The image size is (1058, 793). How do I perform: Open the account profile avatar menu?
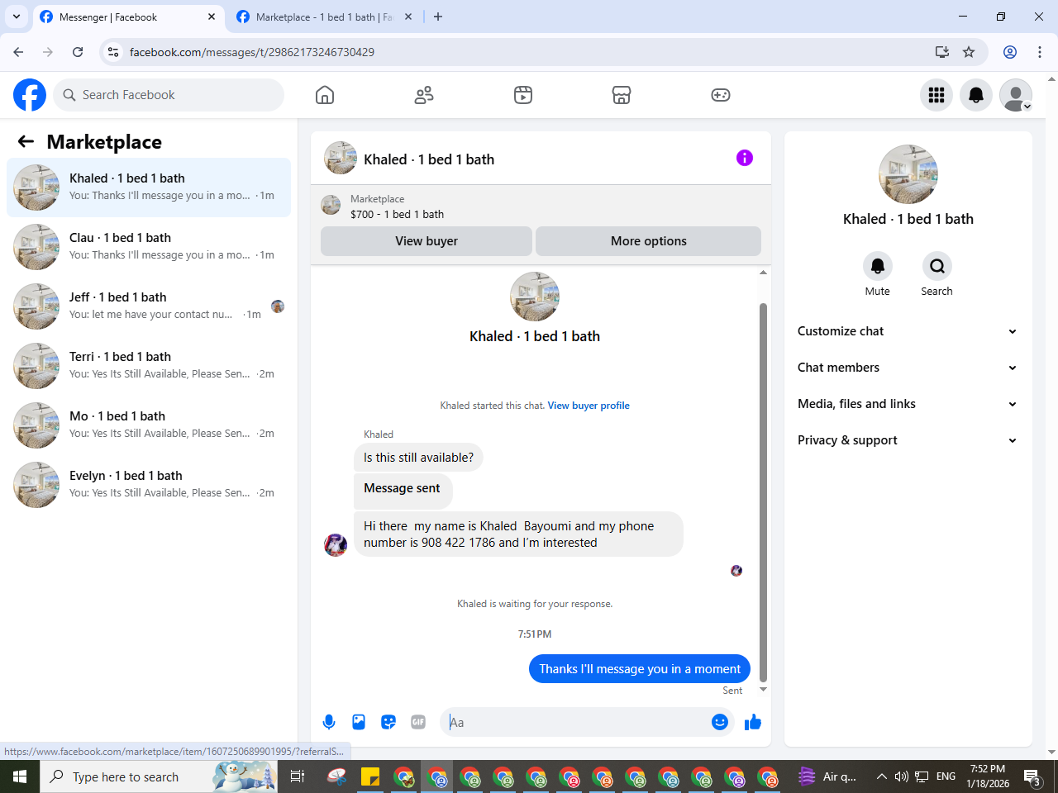[x=1016, y=95]
